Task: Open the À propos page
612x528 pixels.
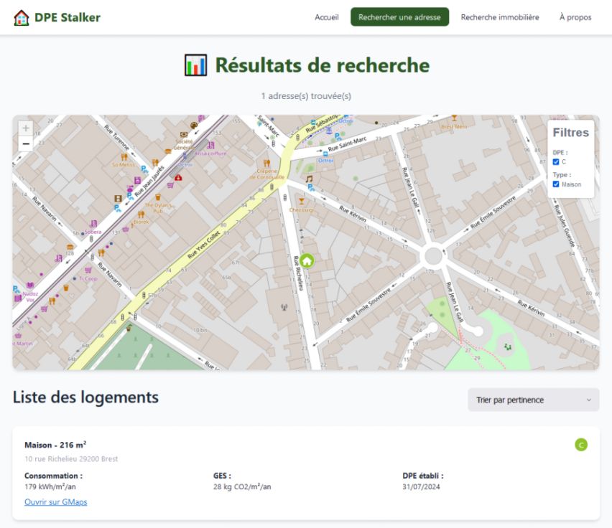Action: (575, 17)
